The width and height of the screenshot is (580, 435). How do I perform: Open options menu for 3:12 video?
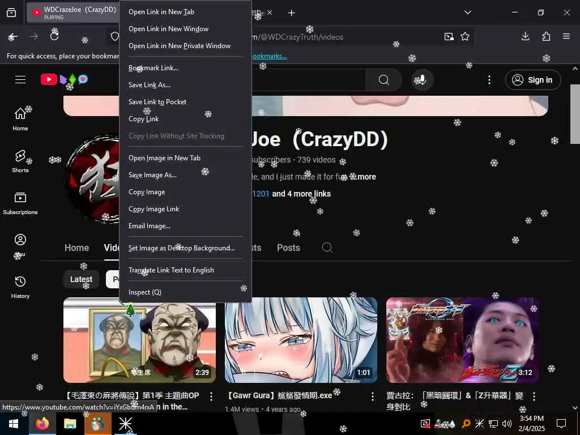click(x=534, y=396)
